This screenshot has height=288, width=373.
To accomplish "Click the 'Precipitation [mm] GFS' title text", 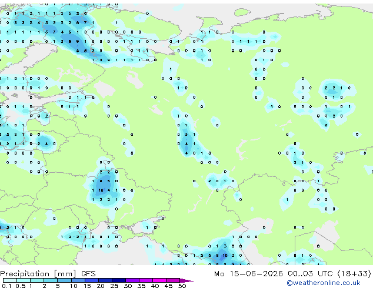I will pos(48,274).
